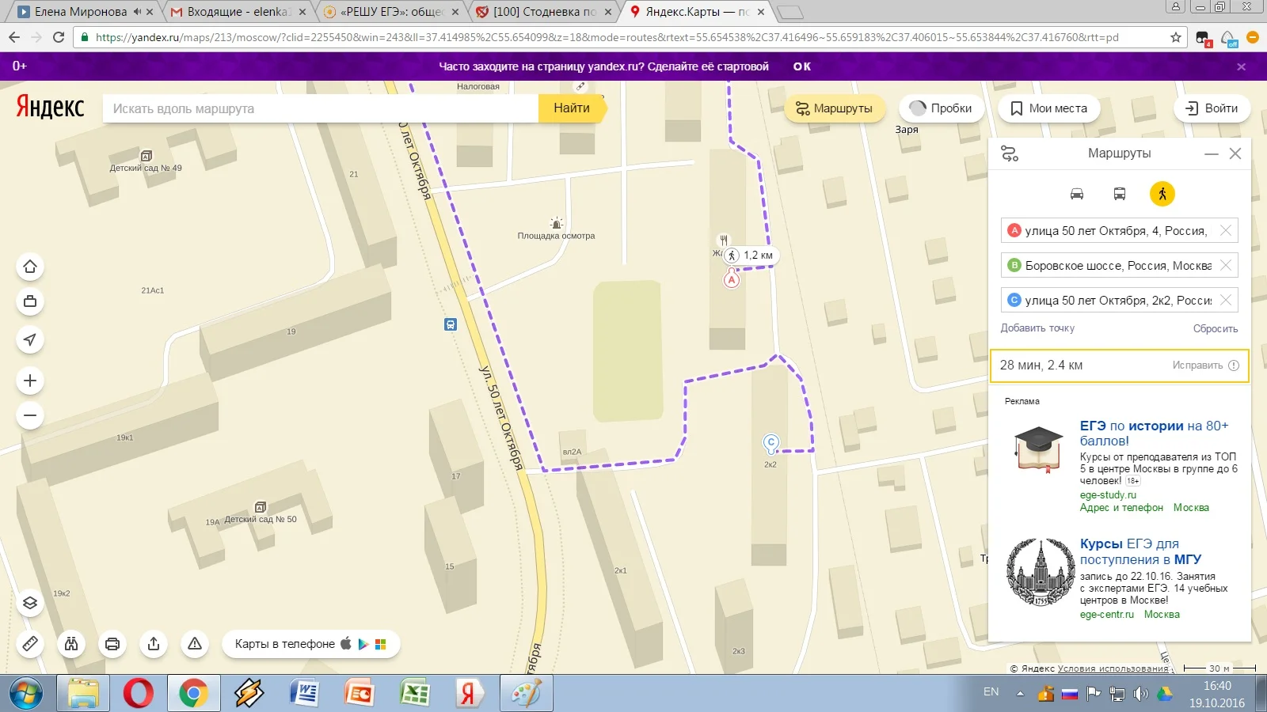Edit the point A address field
The height and width of the screenshot is (712, 1267).
pyautogui.click(x=1119, y=230)
